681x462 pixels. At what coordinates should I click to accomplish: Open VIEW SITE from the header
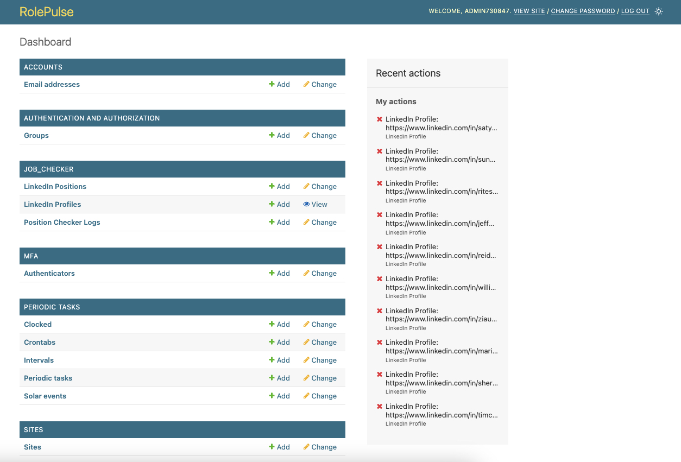click(528, 11)
